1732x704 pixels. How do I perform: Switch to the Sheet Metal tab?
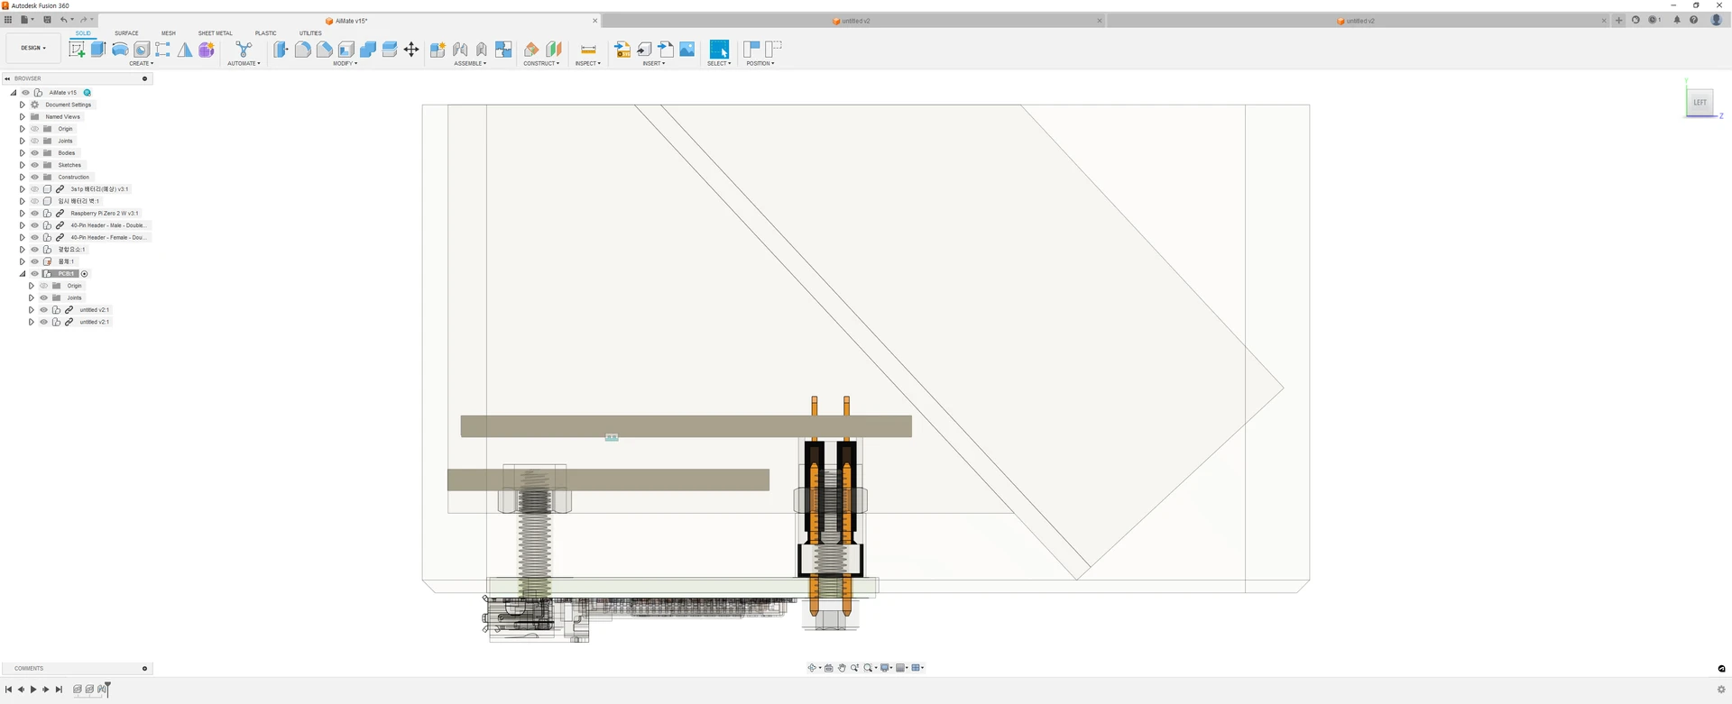(215, 33)
